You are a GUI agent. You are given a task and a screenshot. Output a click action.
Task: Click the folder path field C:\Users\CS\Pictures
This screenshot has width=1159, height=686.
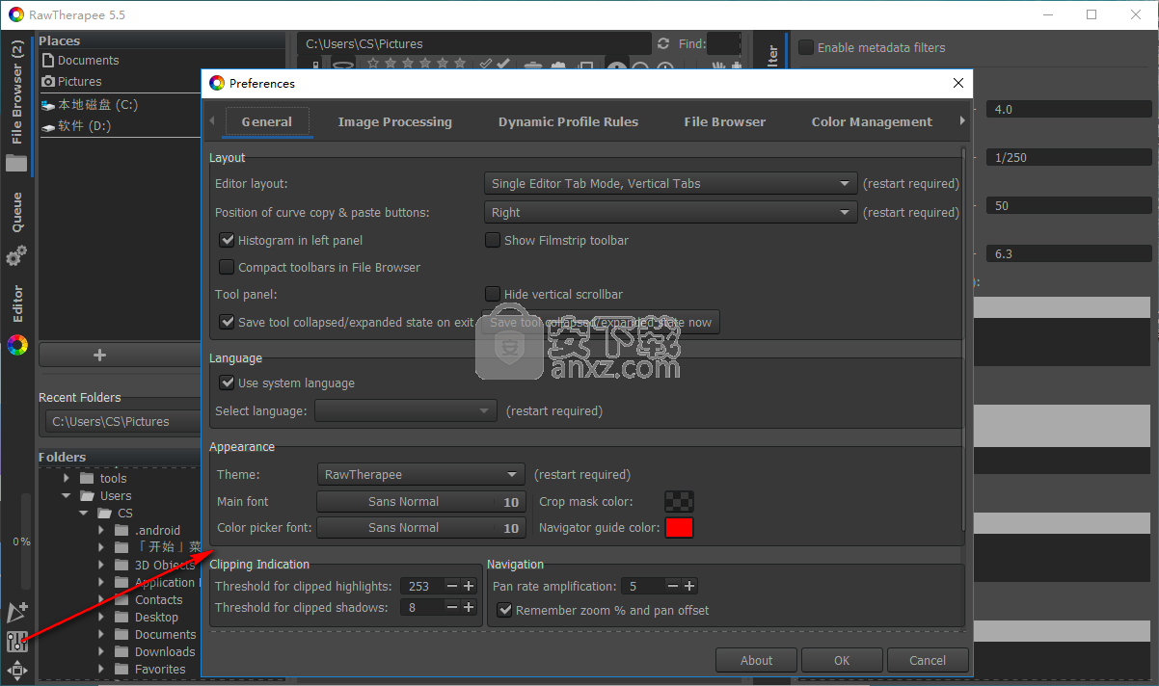(473, 43)
